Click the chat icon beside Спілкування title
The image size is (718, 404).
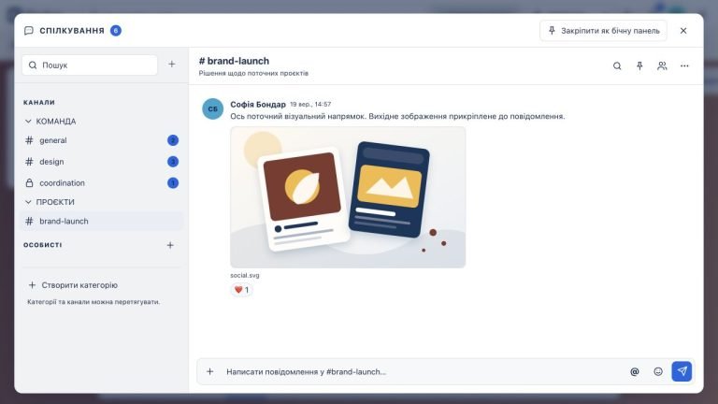point(29,31)
